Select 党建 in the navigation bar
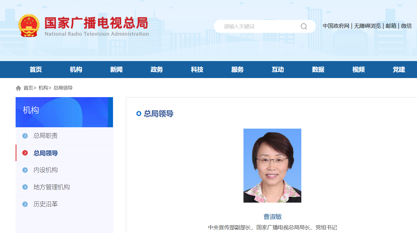 click(x=399, y=70)
